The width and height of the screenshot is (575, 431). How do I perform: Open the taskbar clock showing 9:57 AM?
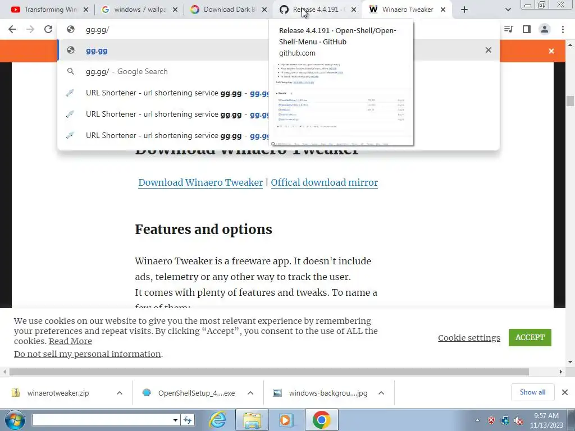(x=546, y=420)
